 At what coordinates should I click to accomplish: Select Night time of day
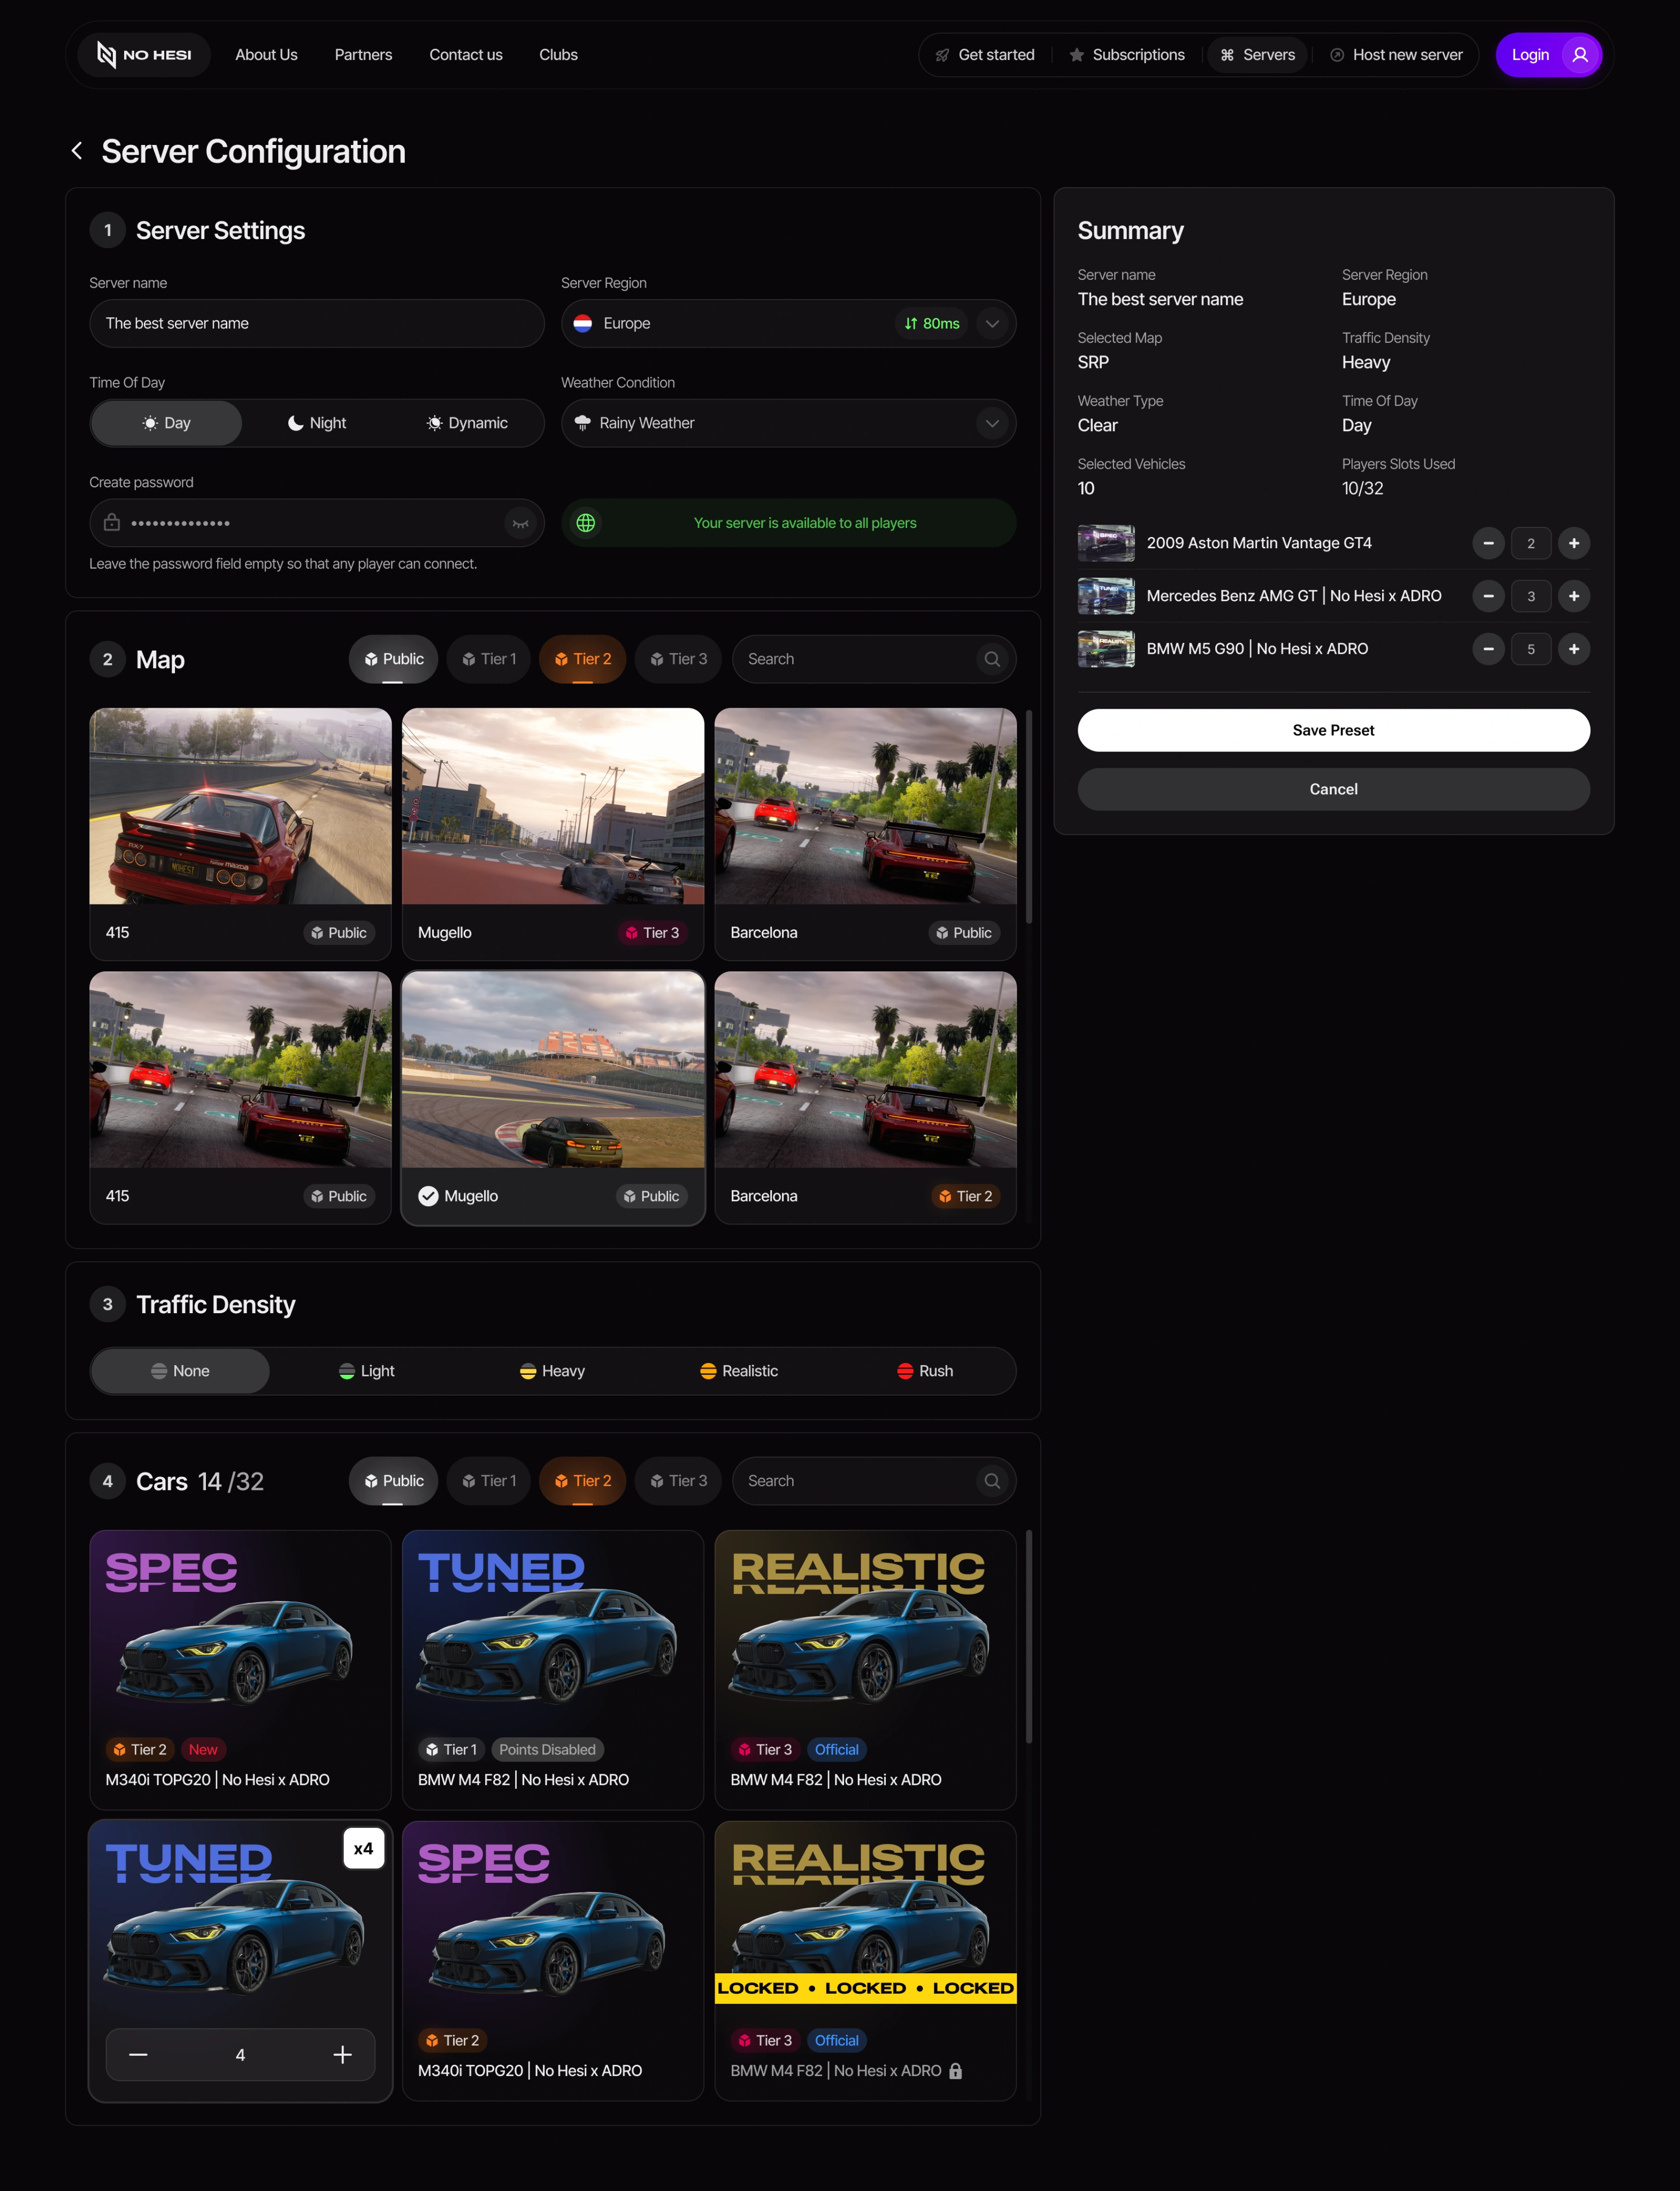click(317, 423)
